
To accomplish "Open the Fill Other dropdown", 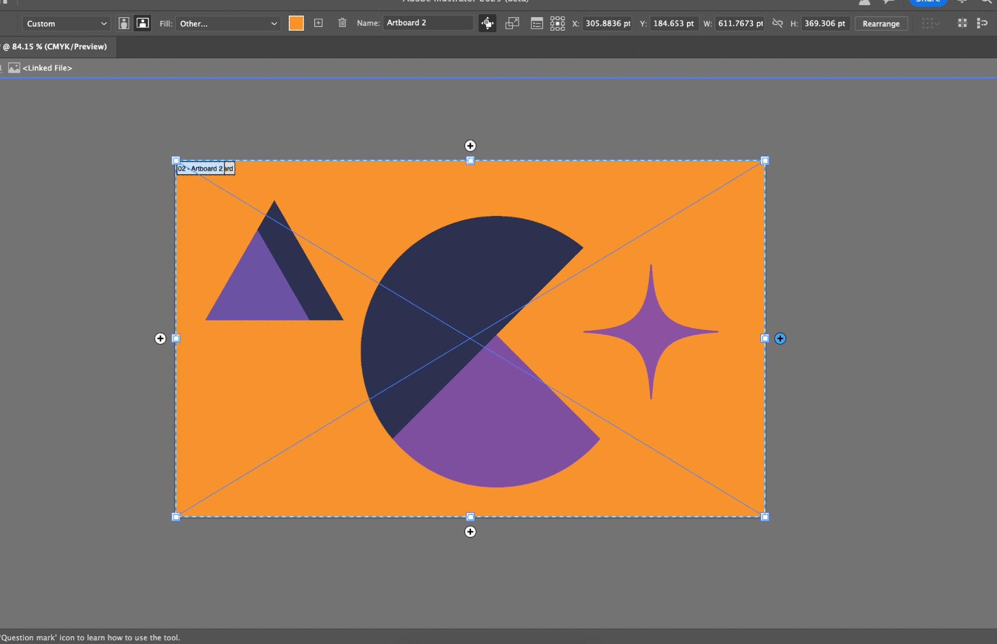I will coord(228,23).
